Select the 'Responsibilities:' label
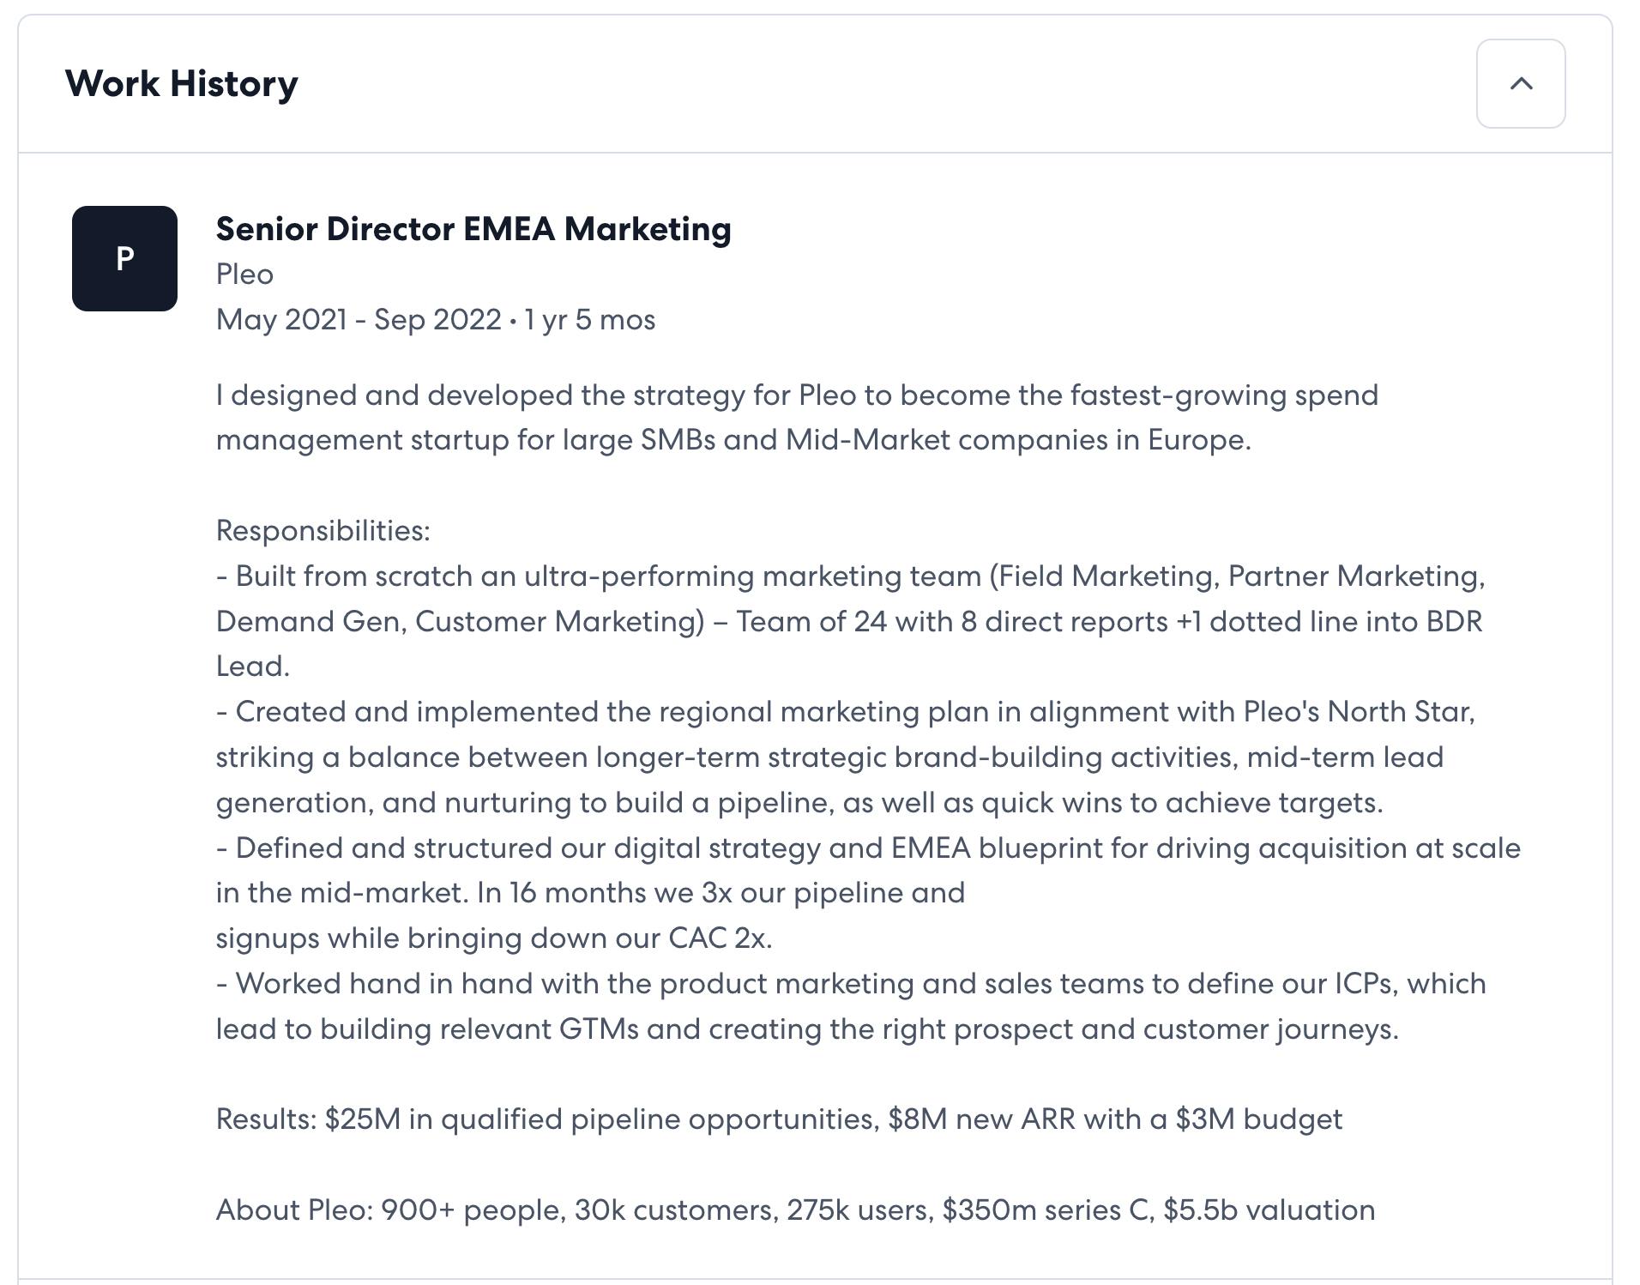 [323, 531]
